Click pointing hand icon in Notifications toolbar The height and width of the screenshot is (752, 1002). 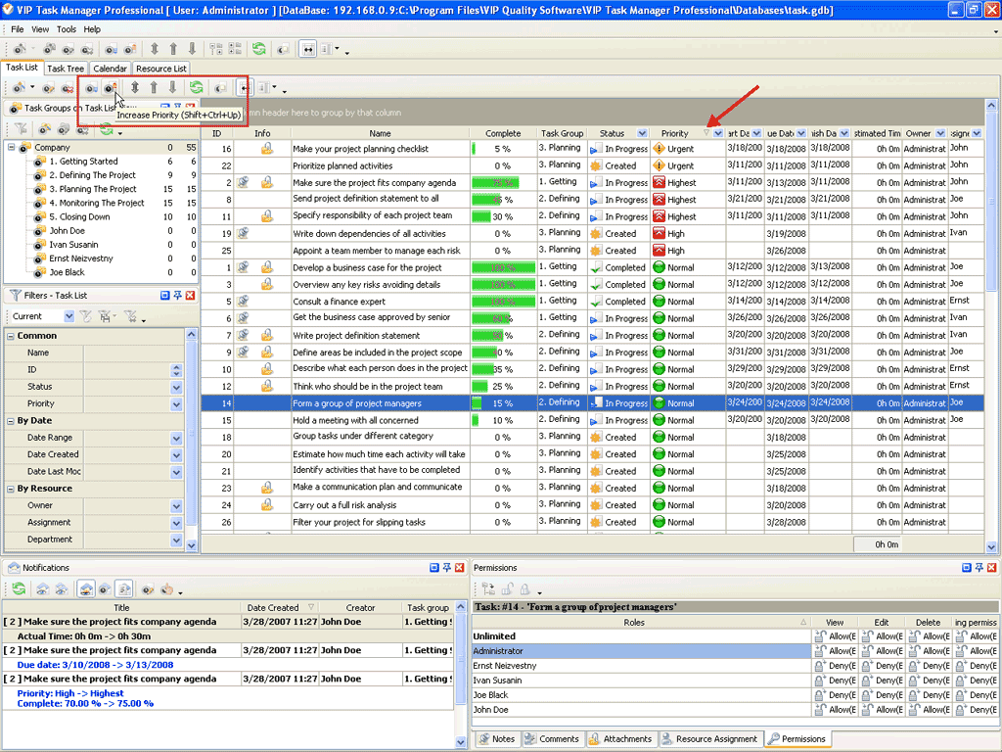166,588
